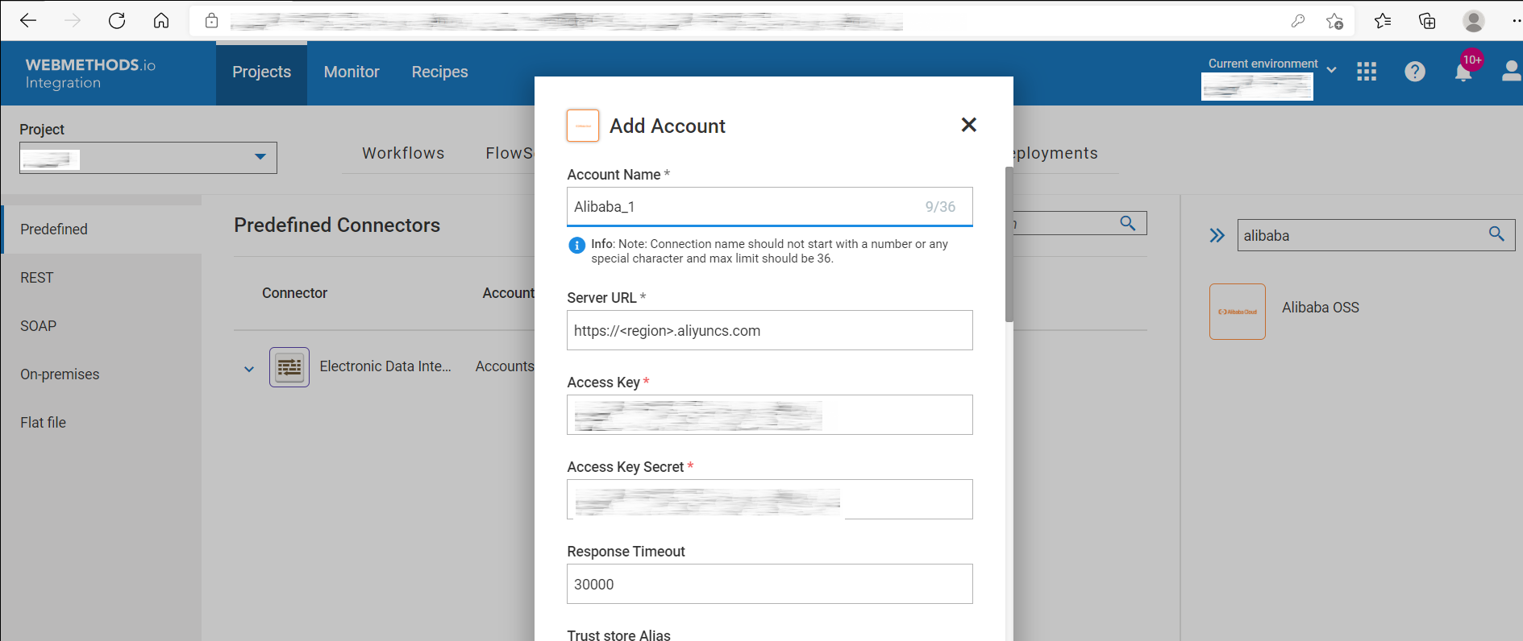Expand the Electronic Data Interchange row
This screenshot has width=1523, height=641.
[x=249, y=369]
